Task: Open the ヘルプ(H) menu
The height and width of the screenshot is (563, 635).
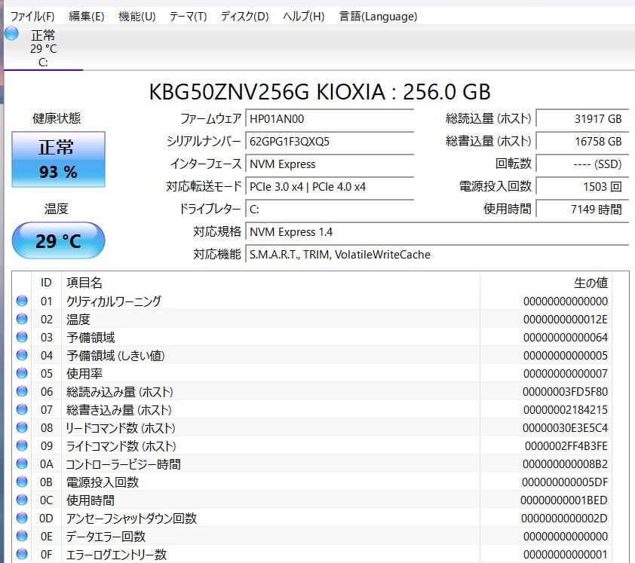Action: click(x=304, y=17)
